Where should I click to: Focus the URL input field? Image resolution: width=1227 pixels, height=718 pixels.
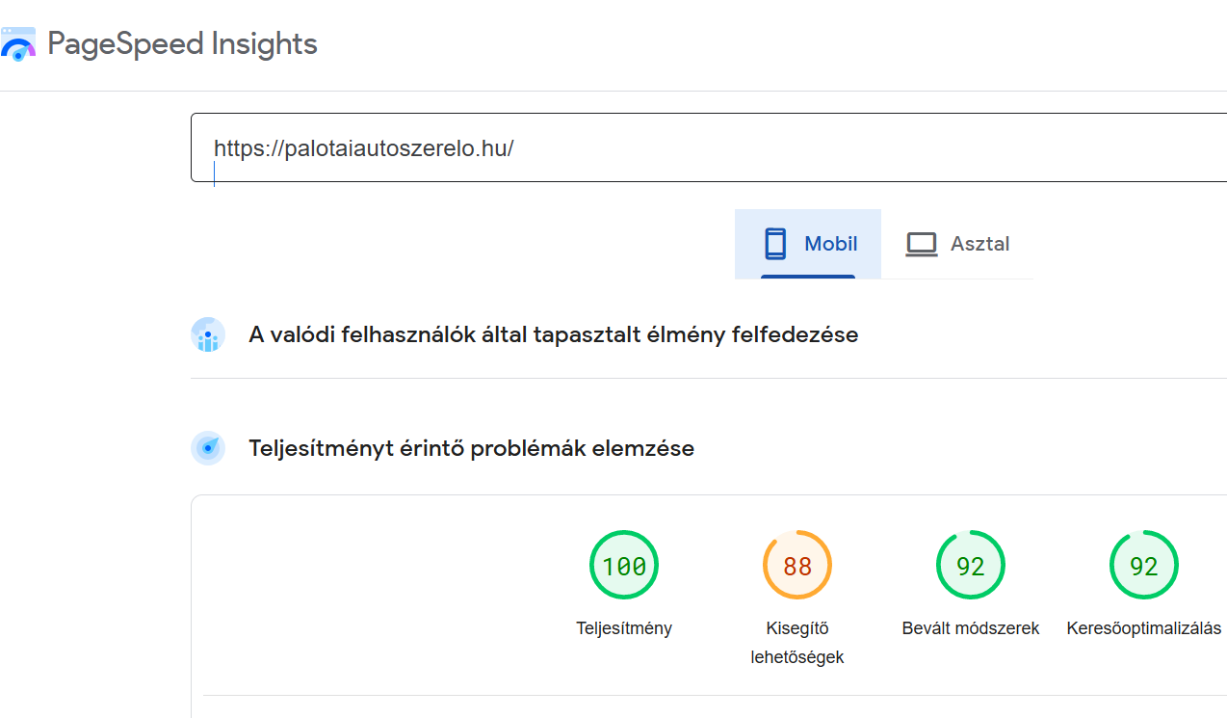click(x=674, y=148)
